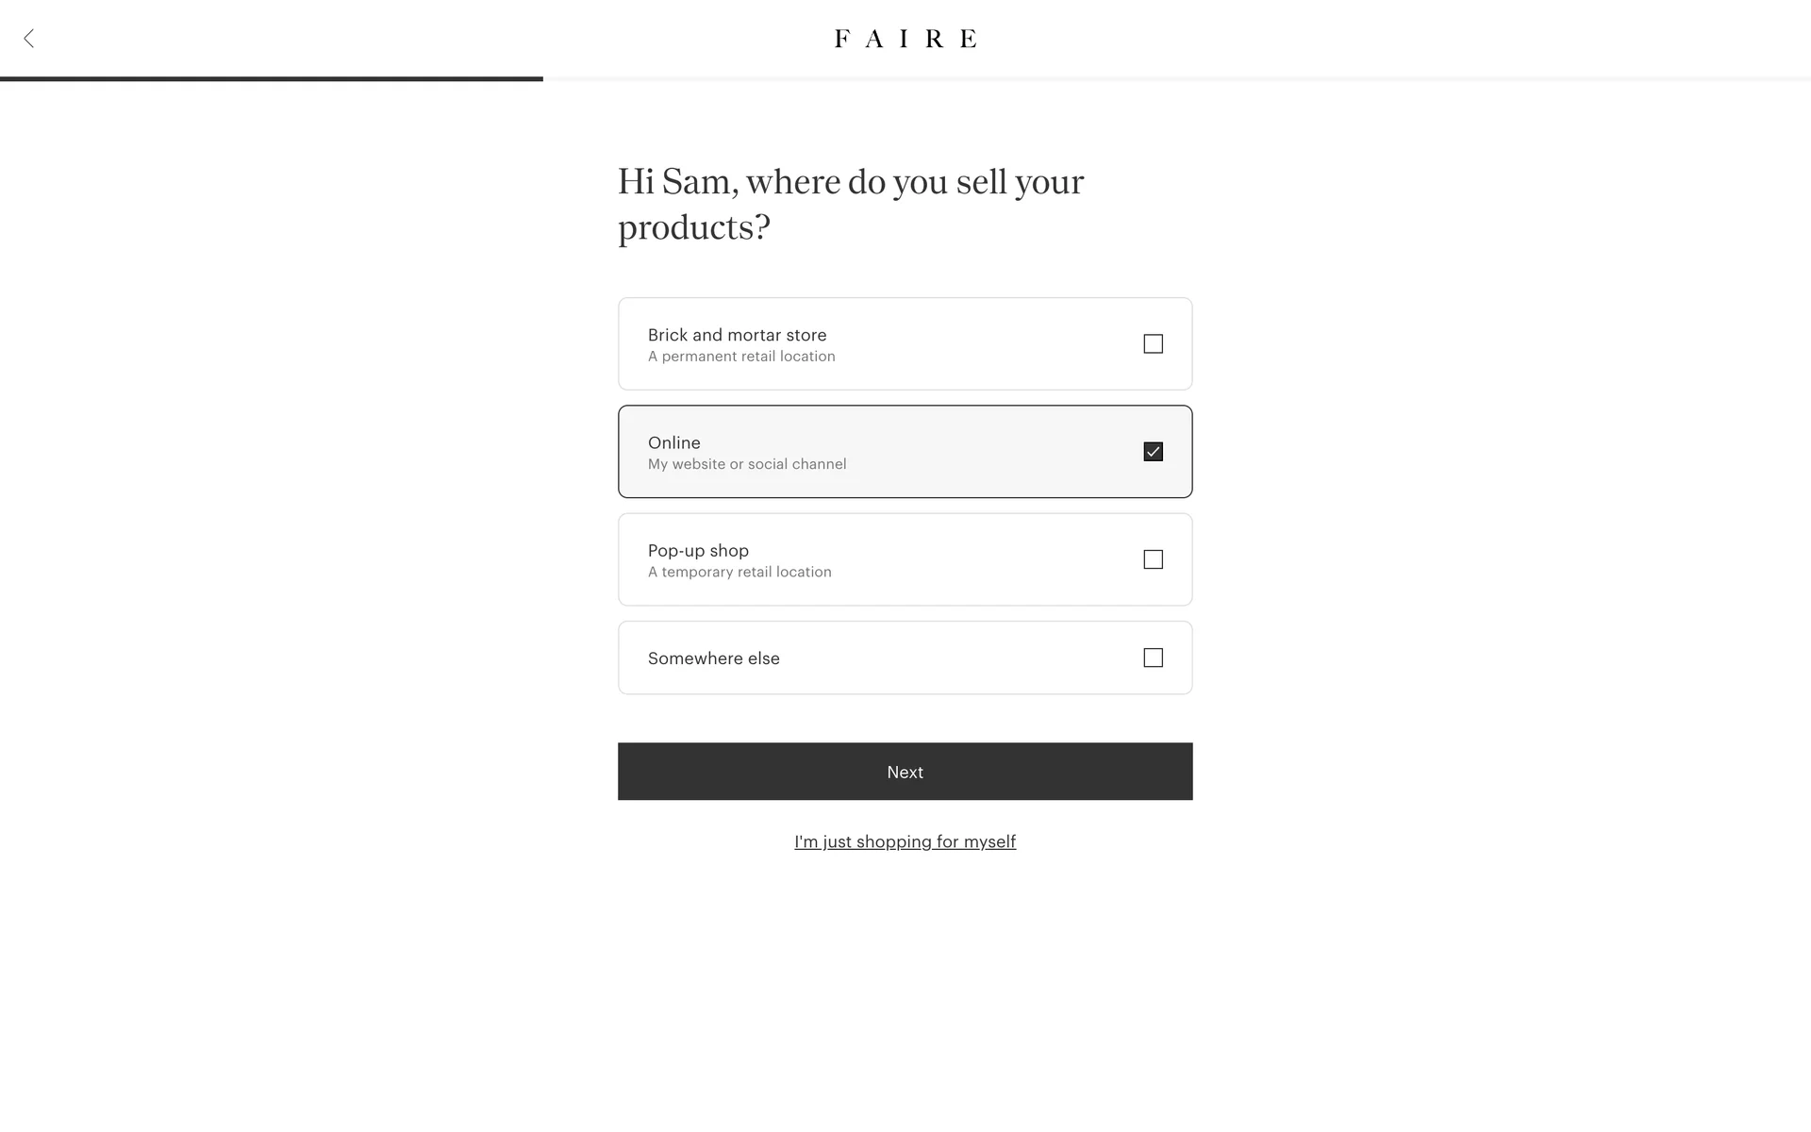Click 'A temporary retail location' description
Image resolution: width=1811 pixels, height=1132 pixels.
point(739,572)
